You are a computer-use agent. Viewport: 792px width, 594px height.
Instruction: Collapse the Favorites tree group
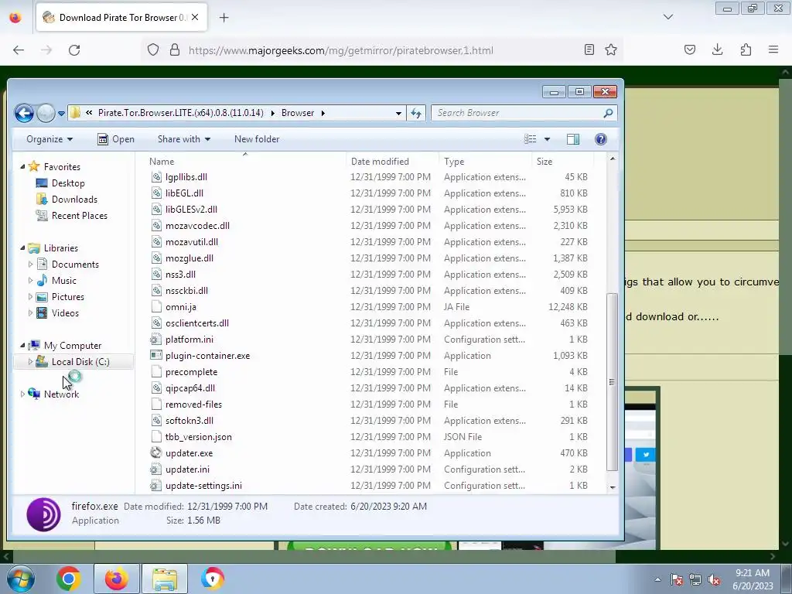coord(22,167)
